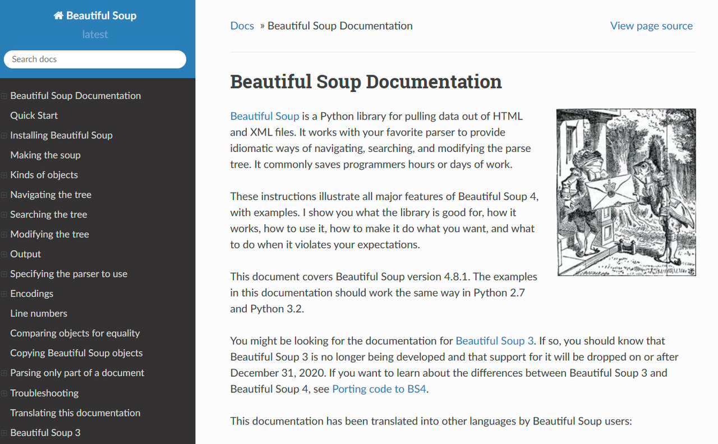The image size is (718, 444).
Task: Go to Quick Start in sidebar
Action: pyautogui.click(x=34, y=115)
